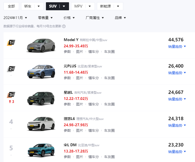Expand 销量趋势 for 宋L DM
Image resolution: width=195 pixels, height=162 pixels.
[177, 152]
